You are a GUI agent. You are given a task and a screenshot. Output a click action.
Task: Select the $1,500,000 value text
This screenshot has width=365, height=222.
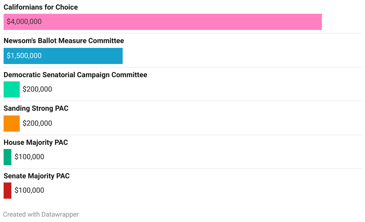[x=24, y=56]
